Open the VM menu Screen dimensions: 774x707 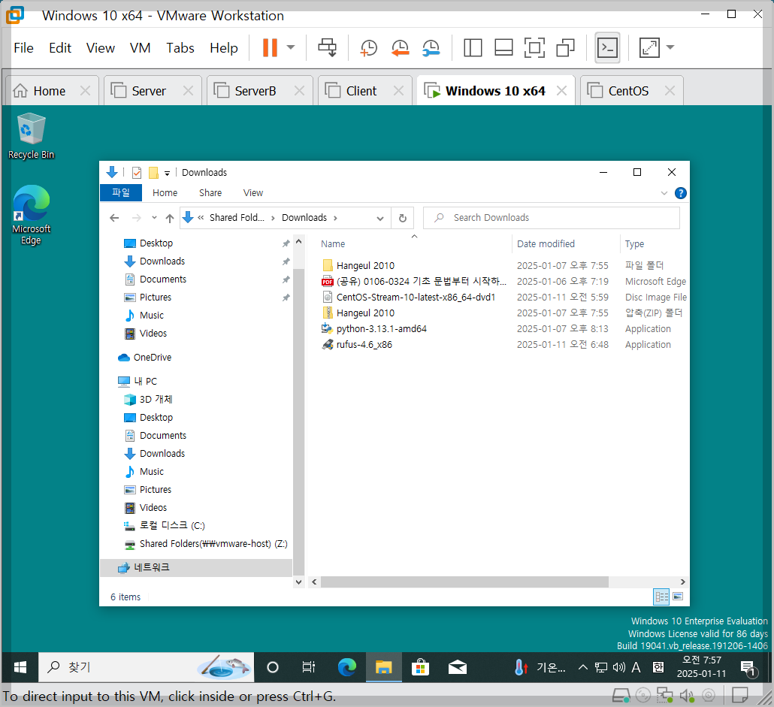141,48
